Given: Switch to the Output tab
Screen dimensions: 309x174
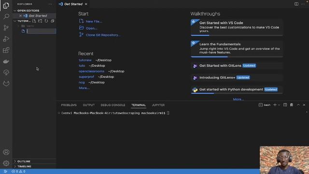Looking at the screenshot, I should click(x=89, y=105).
